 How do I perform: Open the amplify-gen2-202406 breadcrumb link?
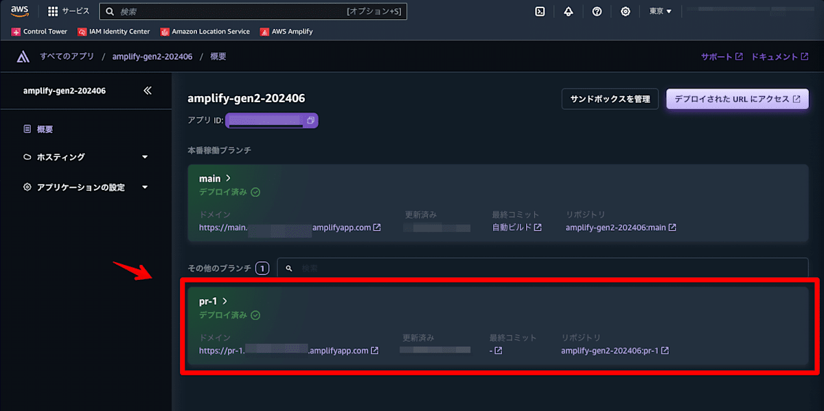[x=152, y=57]
